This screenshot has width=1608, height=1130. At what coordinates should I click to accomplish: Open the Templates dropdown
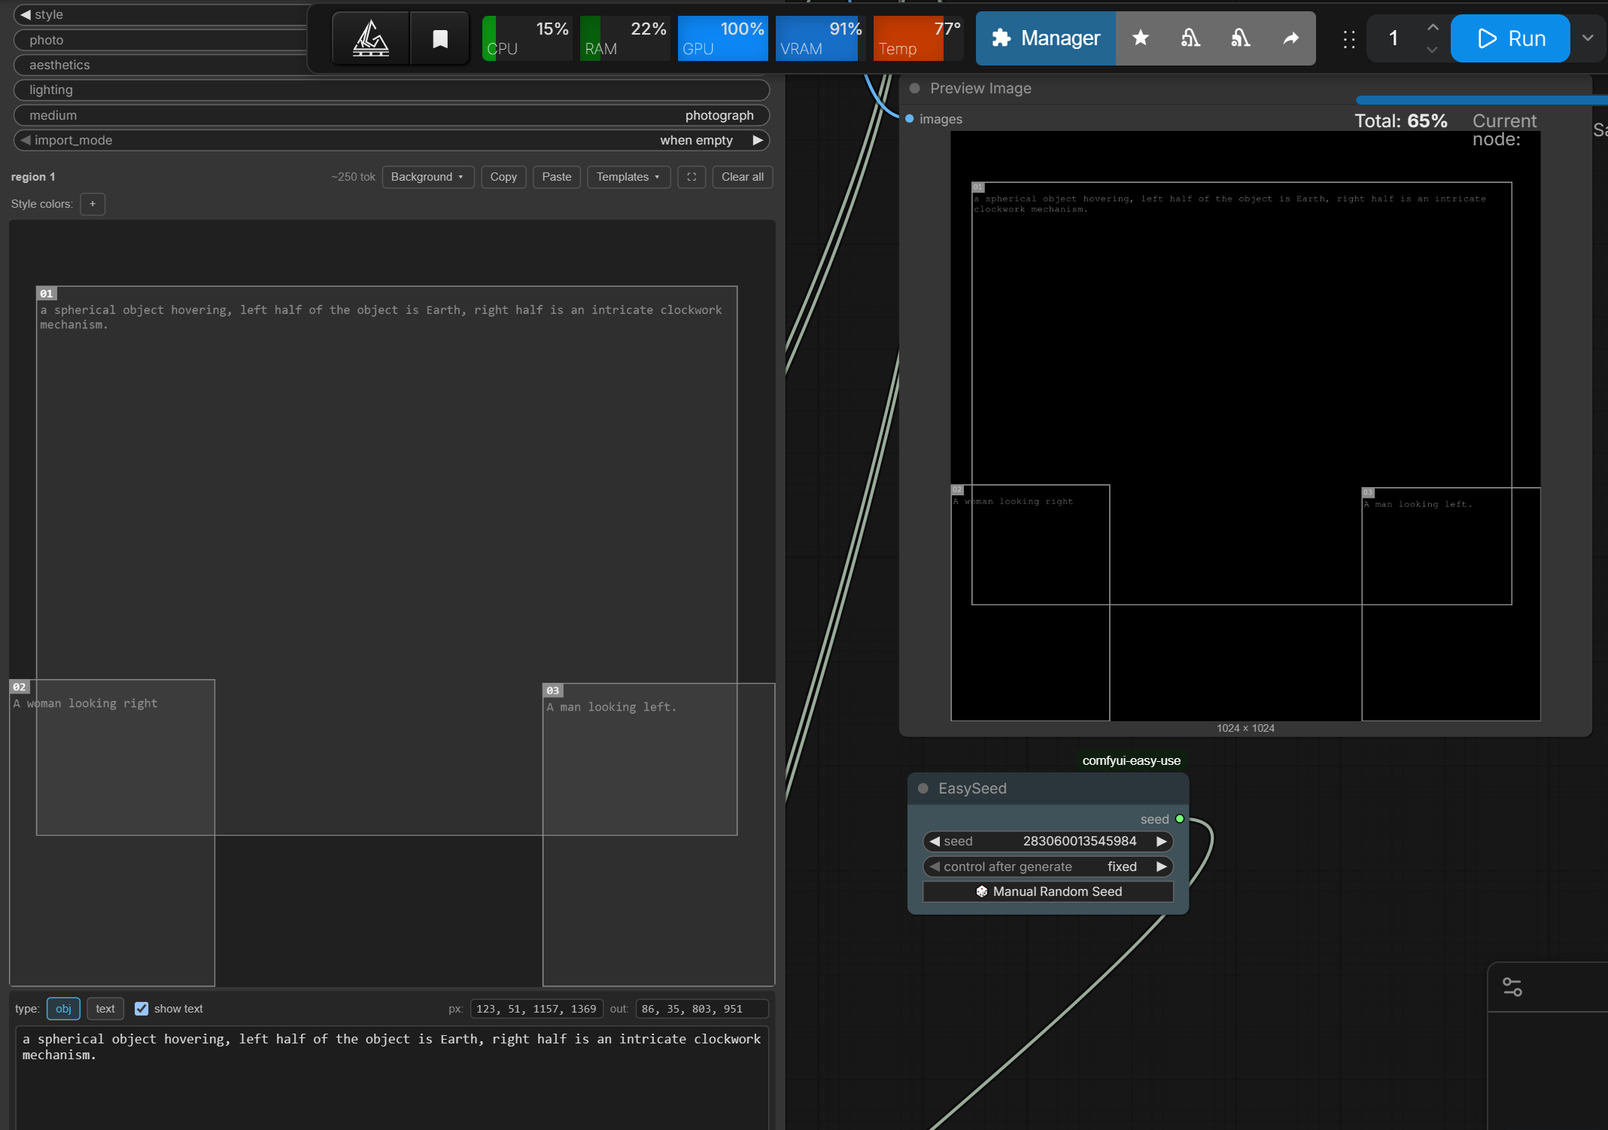click(628, 177)
